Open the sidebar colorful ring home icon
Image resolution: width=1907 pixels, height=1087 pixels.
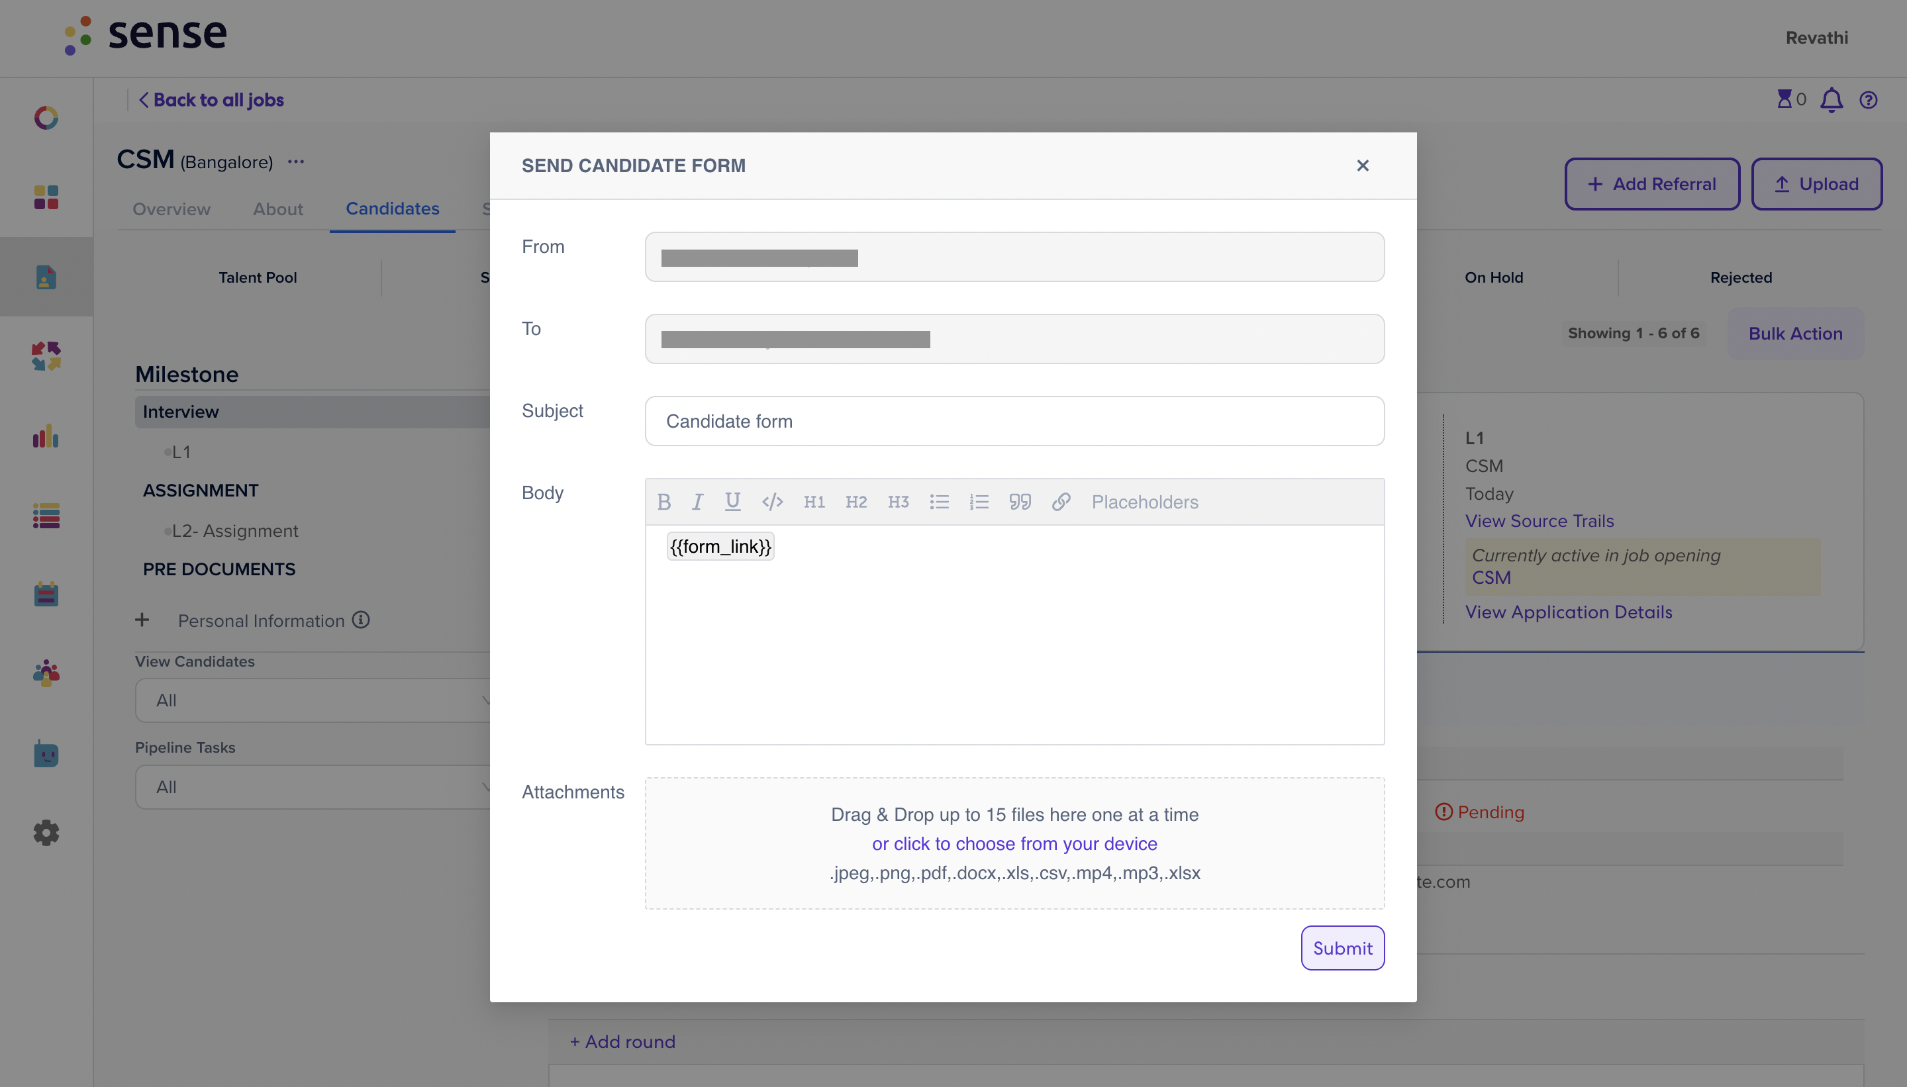pyautogui.click(x=46, y=118)
